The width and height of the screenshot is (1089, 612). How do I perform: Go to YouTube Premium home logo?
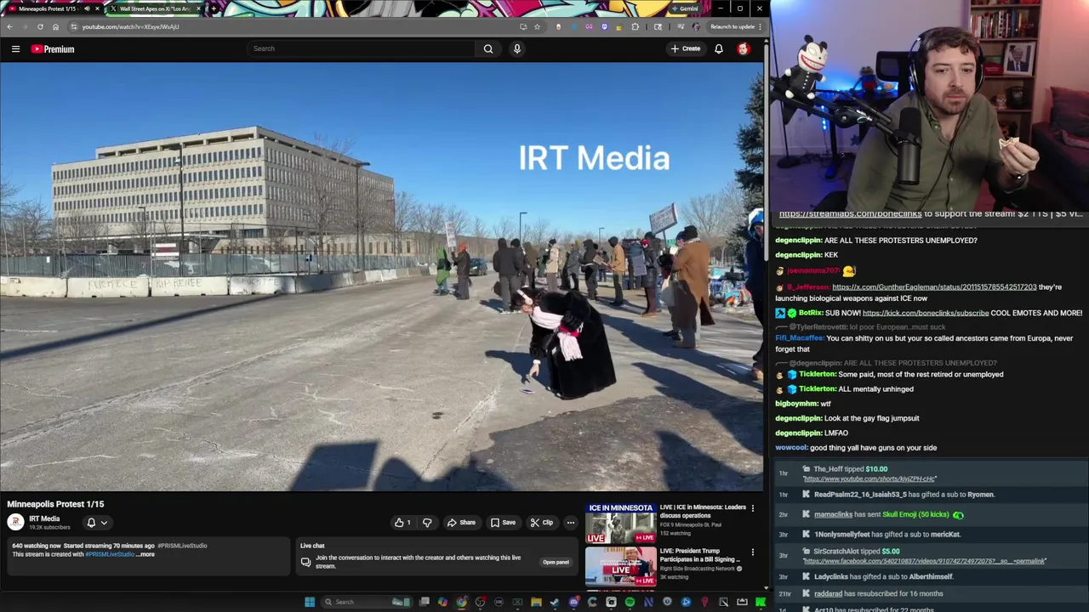[x=53, y=49]
